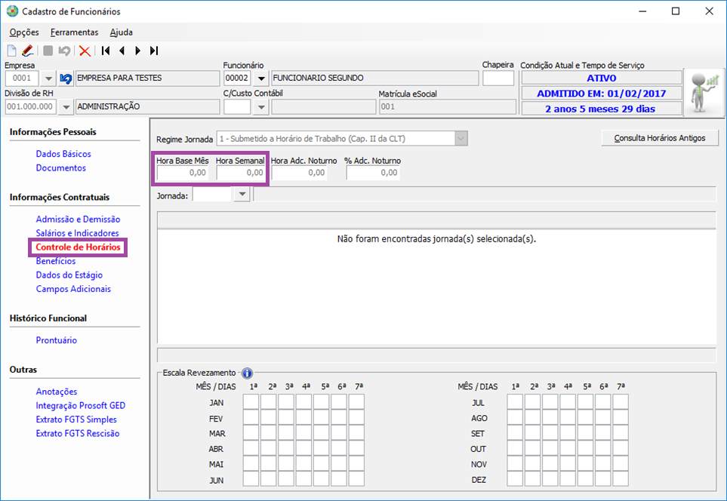Select Controle de Horários link
The height and width of the screenshot is (501, 727).
click(78, 247)
